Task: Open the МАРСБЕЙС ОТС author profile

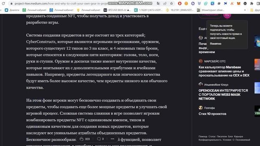Action: [215, 61]
